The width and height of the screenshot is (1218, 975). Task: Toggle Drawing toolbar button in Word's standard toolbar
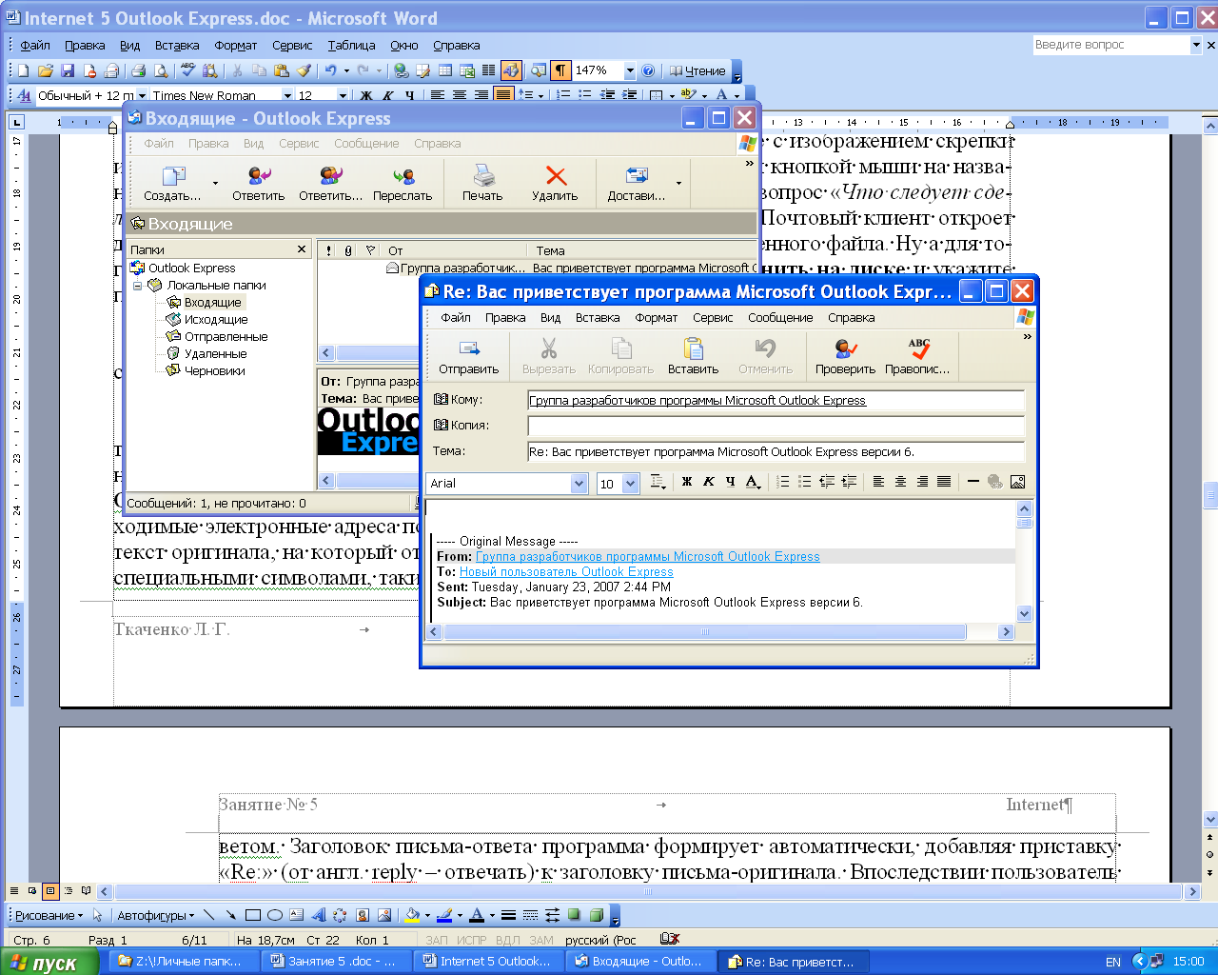(x=511, y=70)
